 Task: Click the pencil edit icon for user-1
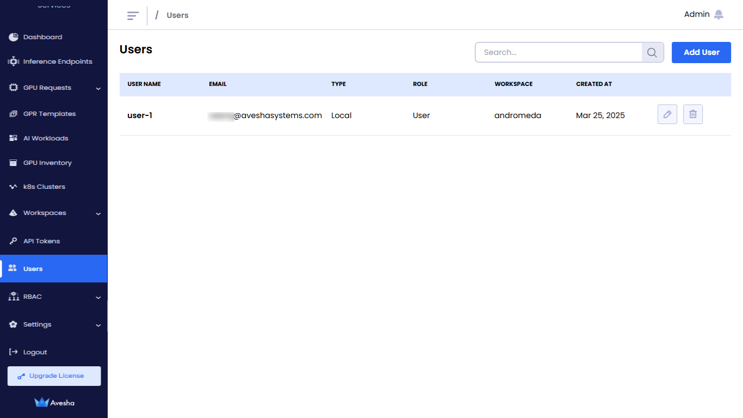click(667, 114)
